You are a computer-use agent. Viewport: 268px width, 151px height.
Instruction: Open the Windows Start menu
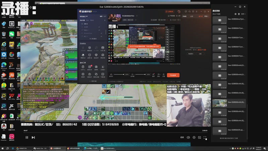pyautogui.click(x=2, y=148)
